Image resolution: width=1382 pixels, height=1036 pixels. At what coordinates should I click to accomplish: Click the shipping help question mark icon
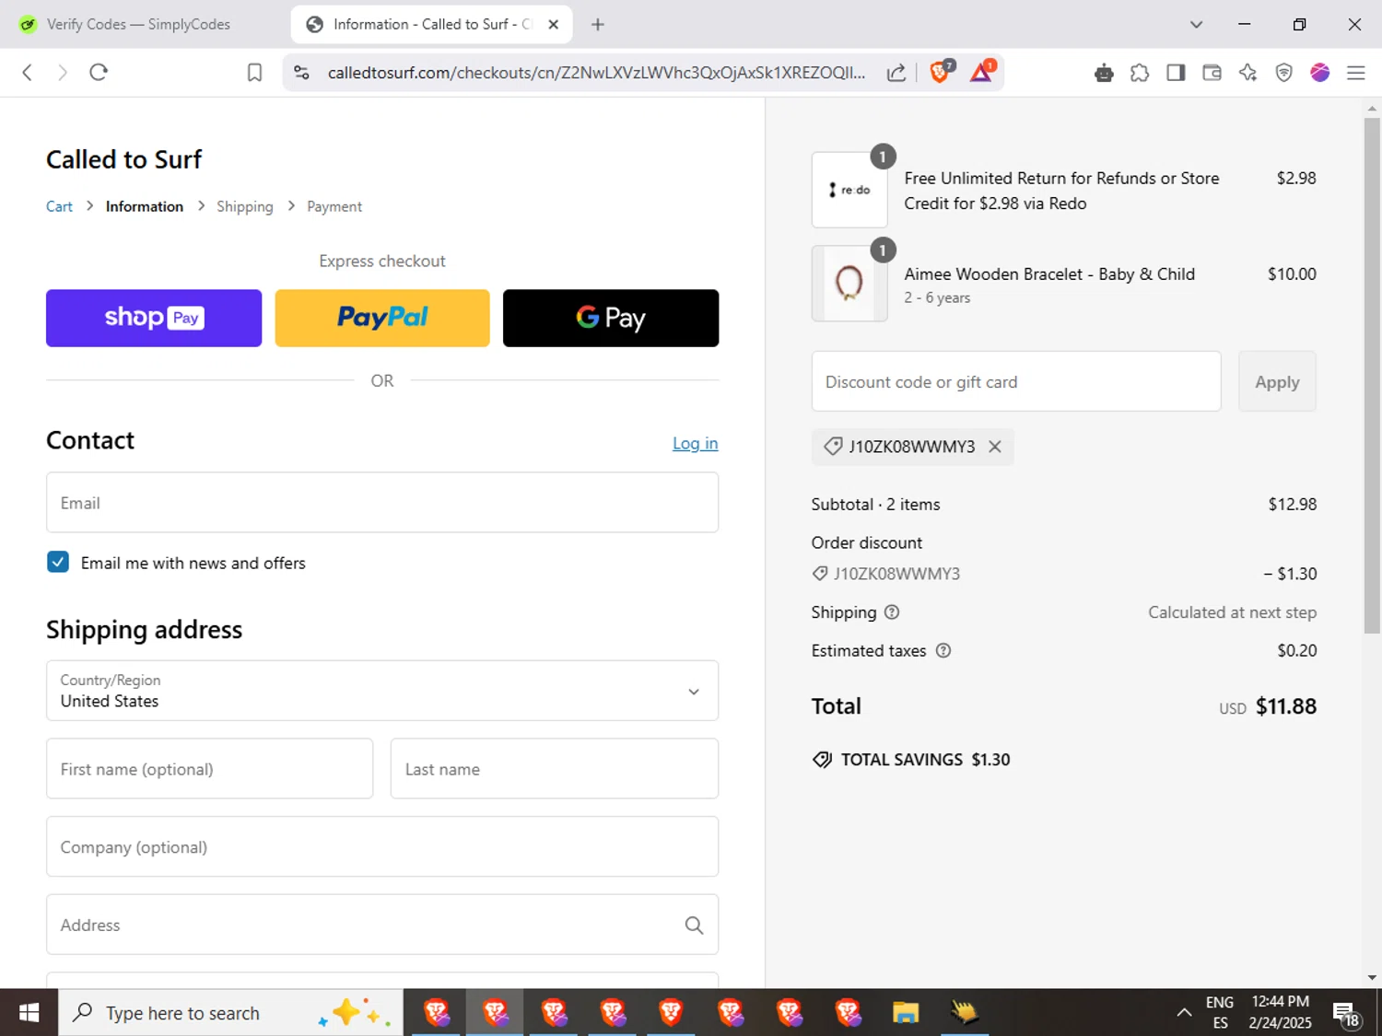pyautogui.click(x=892, y=612)
